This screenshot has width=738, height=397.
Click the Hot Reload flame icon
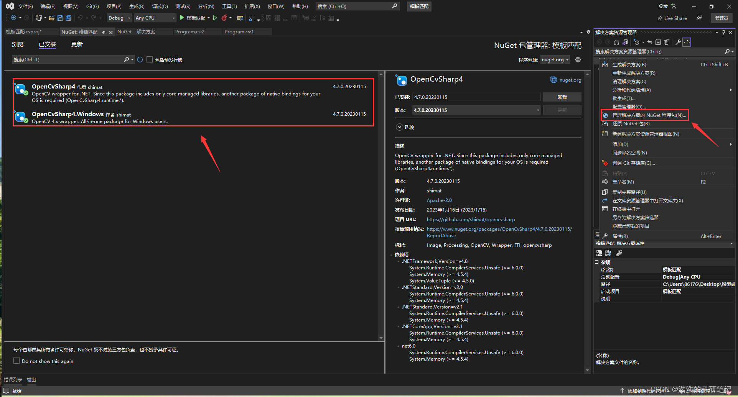point(224,18)
